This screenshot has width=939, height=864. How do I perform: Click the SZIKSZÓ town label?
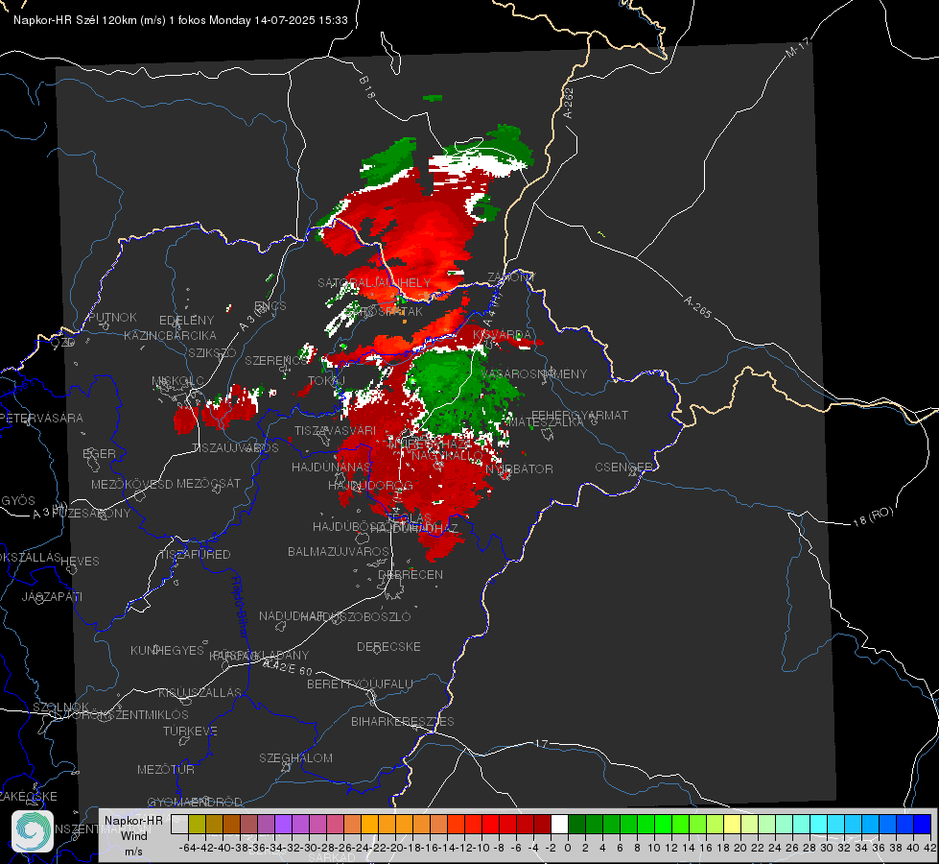213,352
